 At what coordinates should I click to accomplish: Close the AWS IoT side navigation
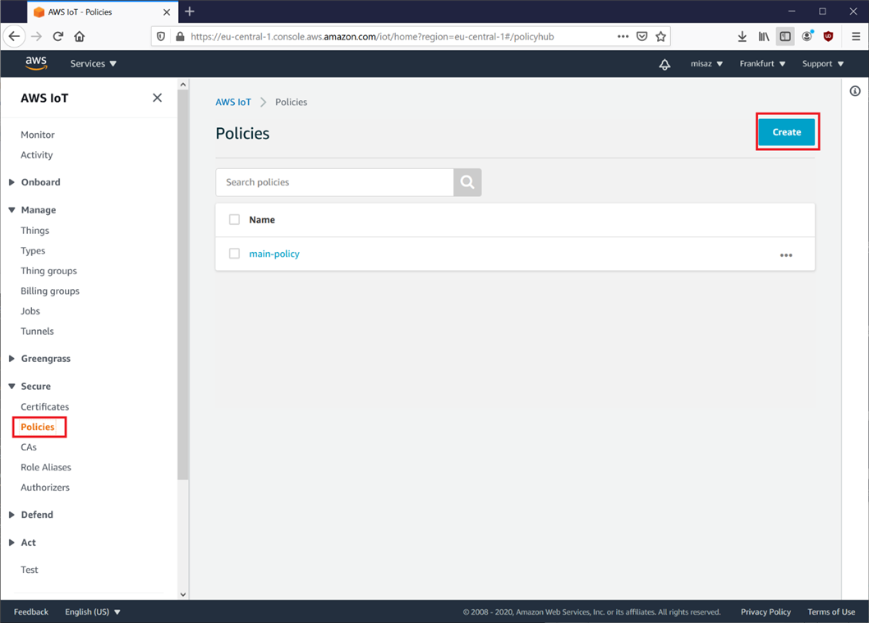pos(158,98)
